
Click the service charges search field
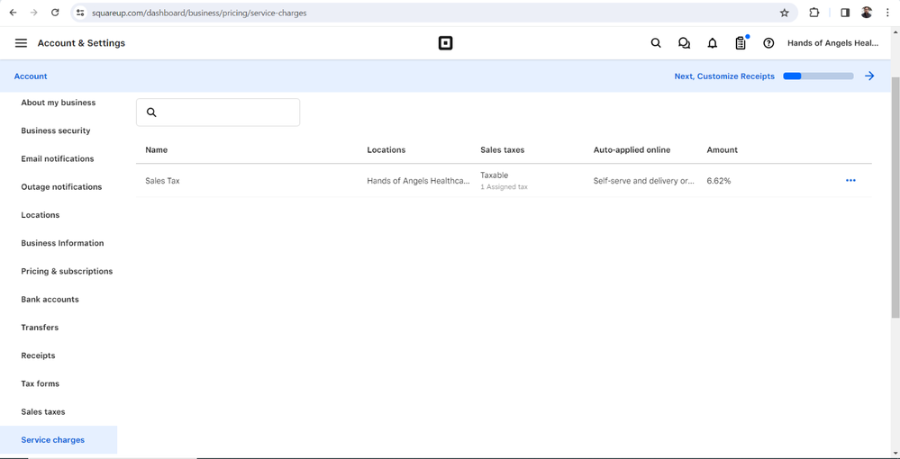pos(225,112)
